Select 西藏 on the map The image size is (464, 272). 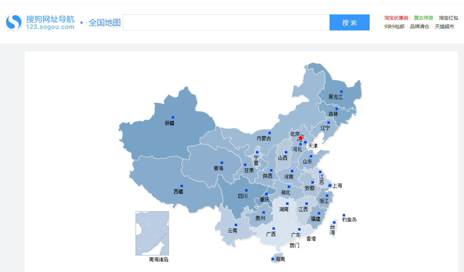[x=178, y=192]
